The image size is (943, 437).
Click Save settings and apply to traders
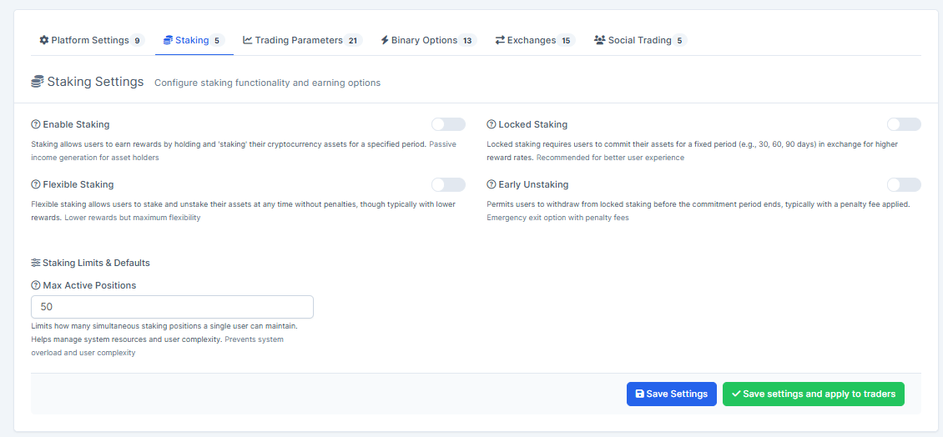click(x=813, y=394)
